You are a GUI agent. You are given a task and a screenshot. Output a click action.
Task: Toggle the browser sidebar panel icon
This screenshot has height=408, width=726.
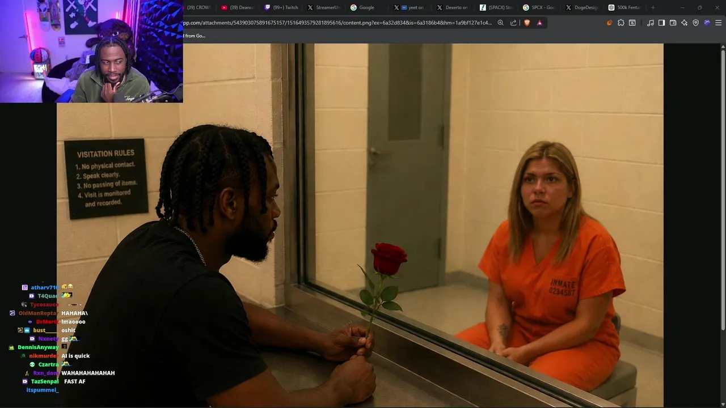[x=661, y=23]
